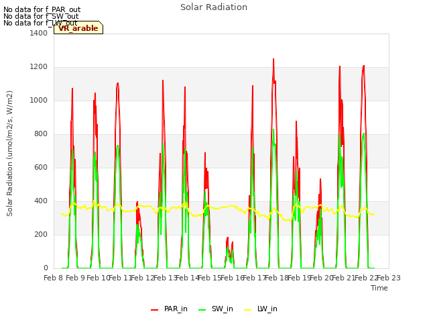Toggle the PAR_in legend entry
429x322 pixels.
(169, 309)
